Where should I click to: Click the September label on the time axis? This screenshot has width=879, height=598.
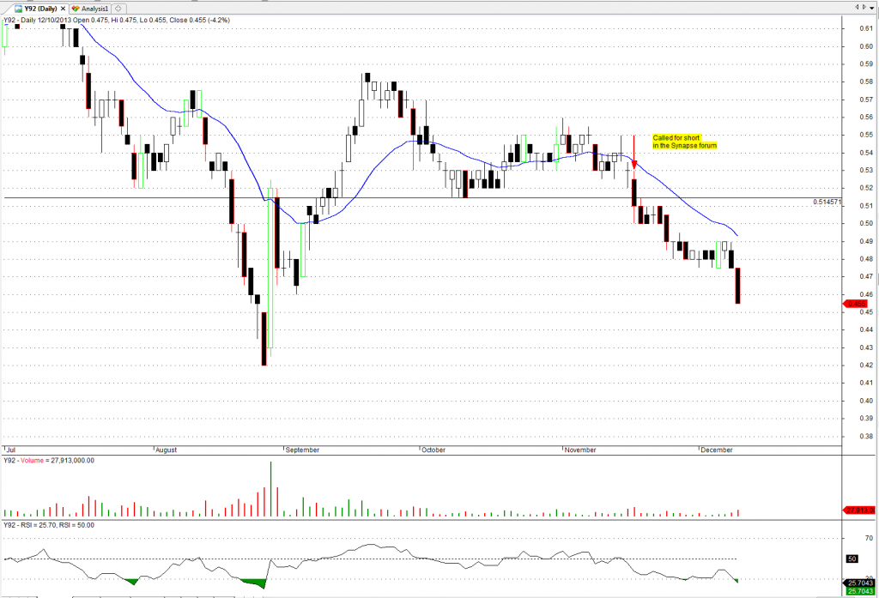302,450
